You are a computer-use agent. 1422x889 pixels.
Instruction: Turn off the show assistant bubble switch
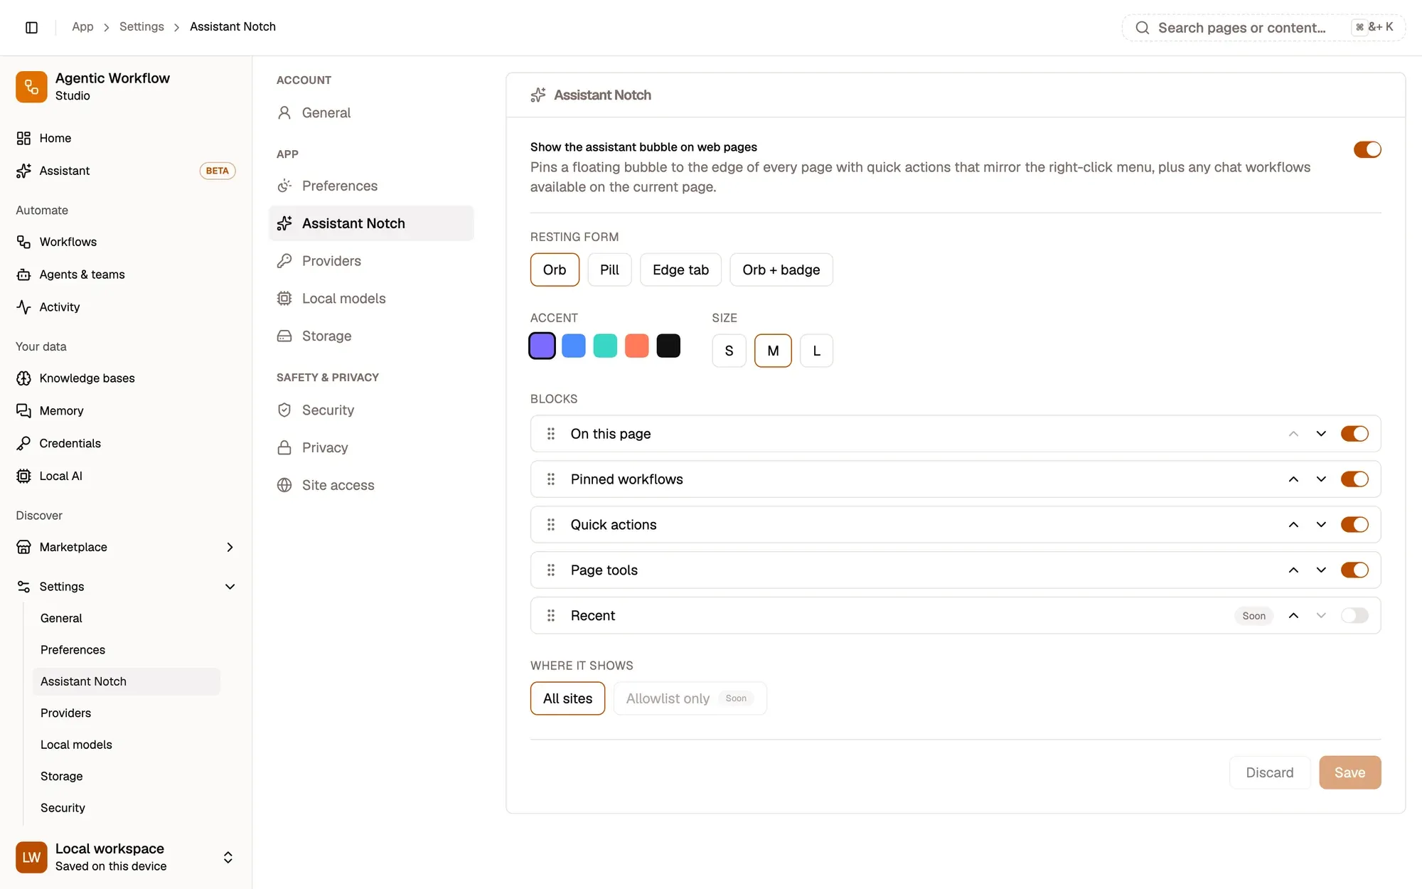[x=1367, y=149]
